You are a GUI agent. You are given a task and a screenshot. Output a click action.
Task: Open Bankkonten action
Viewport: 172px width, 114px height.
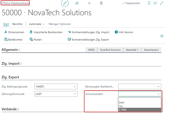pos(13,40)
